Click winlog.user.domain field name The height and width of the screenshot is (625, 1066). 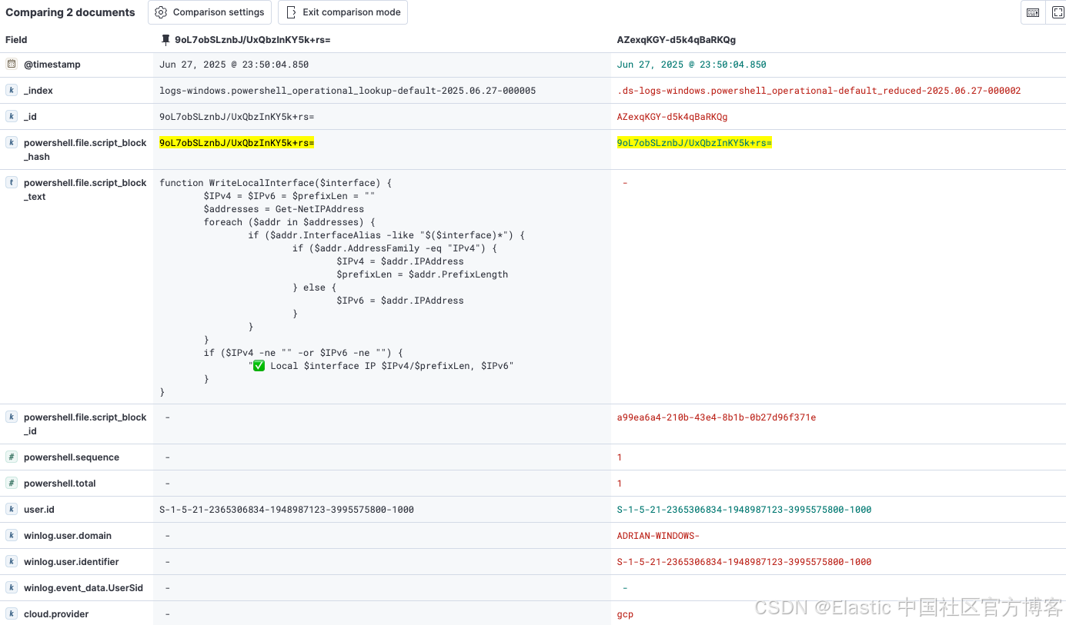pos(68,536)
